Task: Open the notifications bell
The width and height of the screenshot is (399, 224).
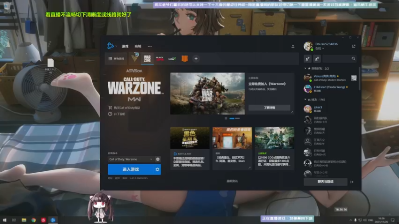Action: pyautogui.click(x=293, y=46)
